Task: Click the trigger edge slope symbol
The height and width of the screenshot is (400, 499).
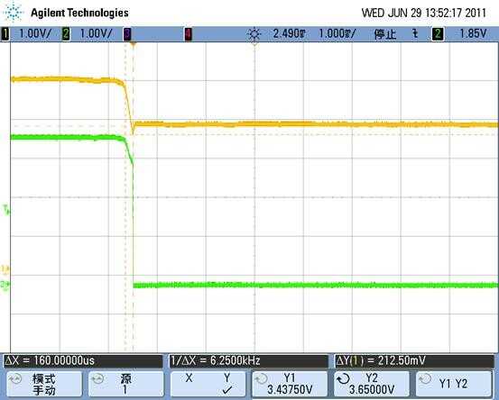Action: [415, 33]
